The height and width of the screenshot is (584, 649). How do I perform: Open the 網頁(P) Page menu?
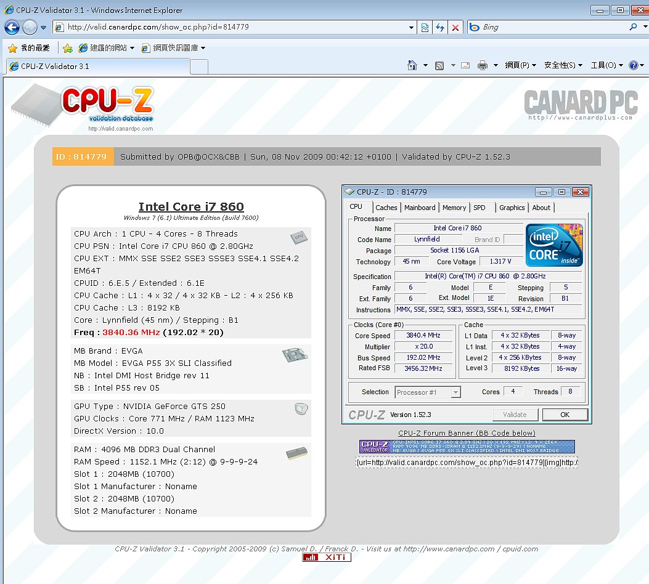click(520, 65)
